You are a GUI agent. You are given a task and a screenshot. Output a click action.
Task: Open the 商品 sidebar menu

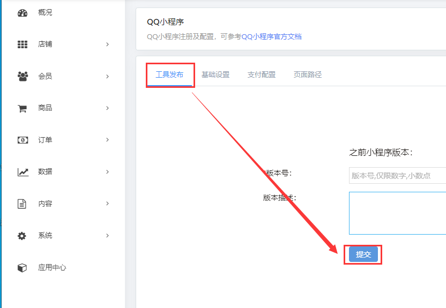[x=45, y=108]
